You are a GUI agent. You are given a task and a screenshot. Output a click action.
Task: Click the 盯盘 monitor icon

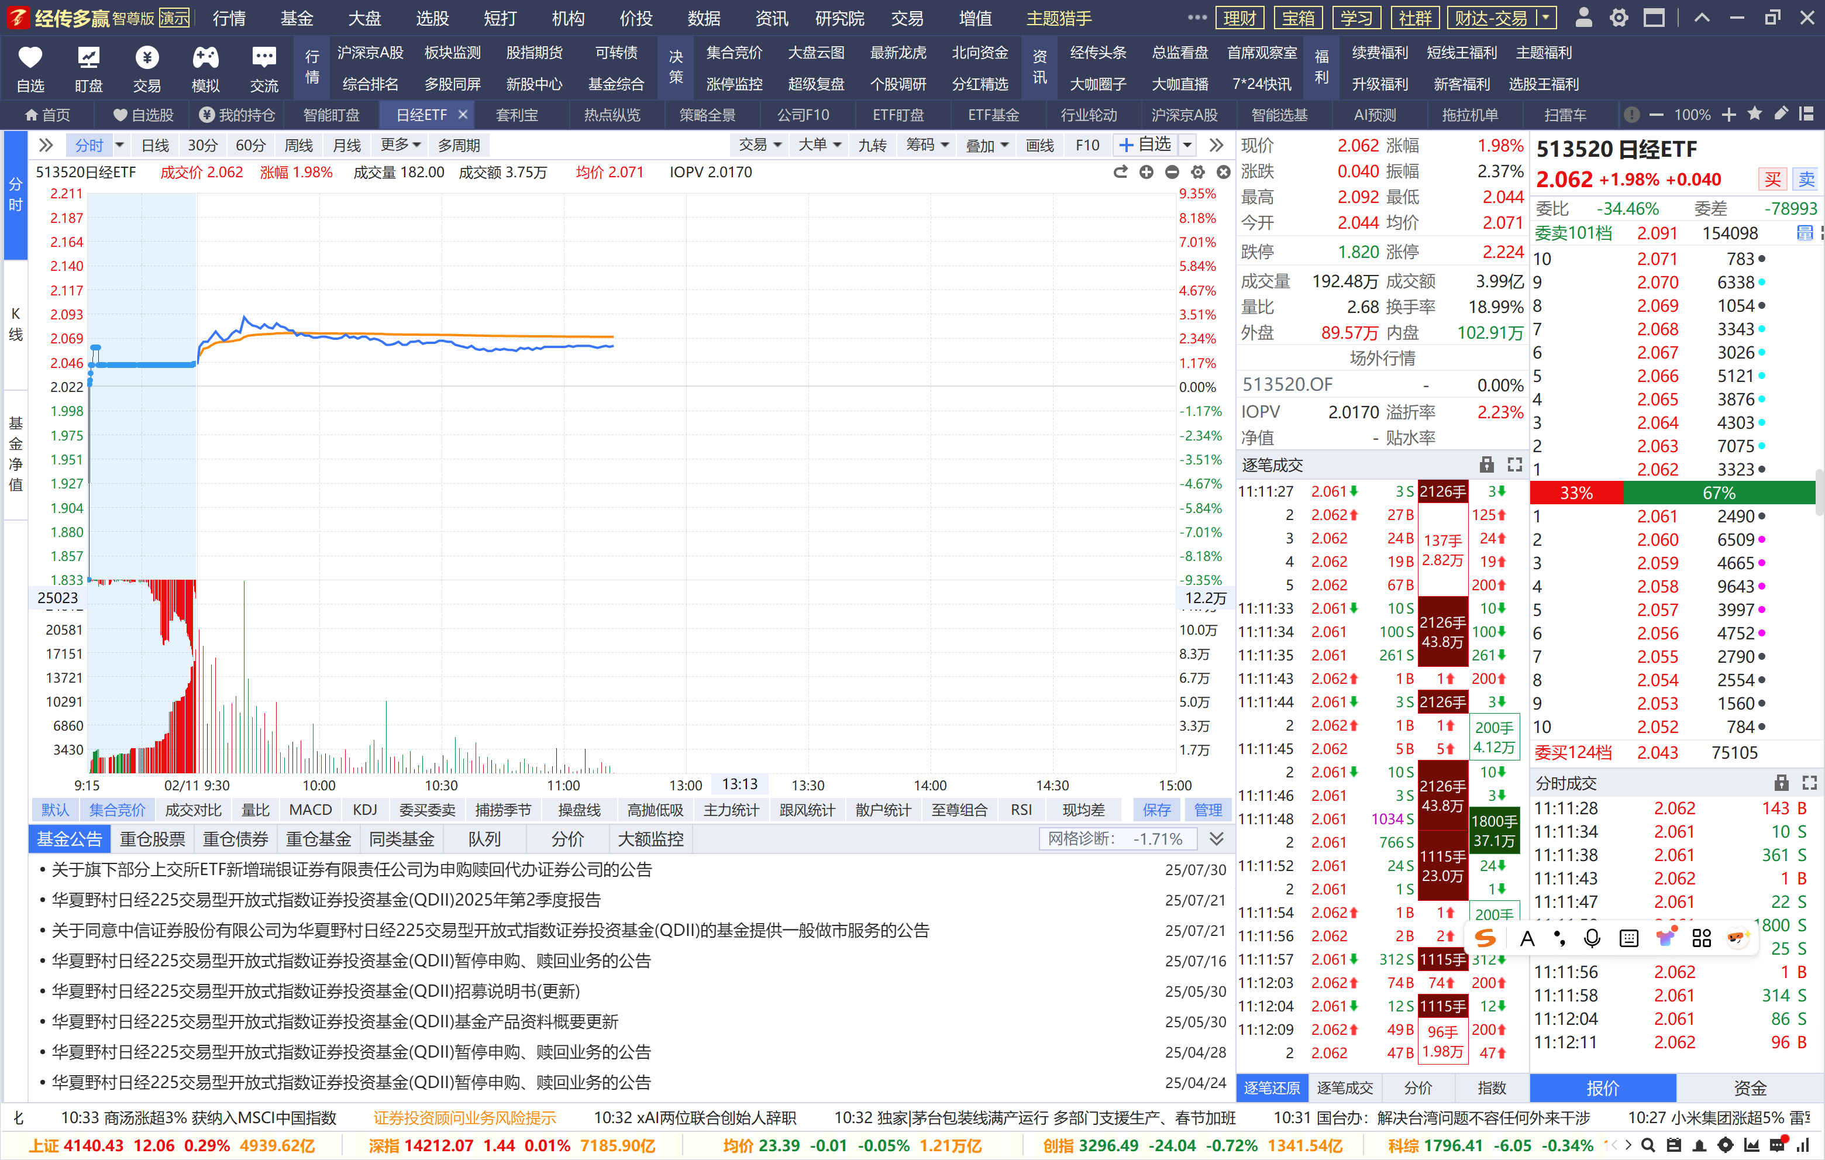[89, 58]
